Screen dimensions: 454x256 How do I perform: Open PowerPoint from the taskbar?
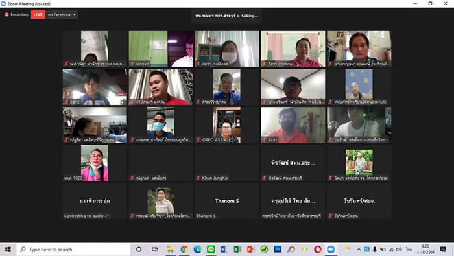click(x=251, y=250)
